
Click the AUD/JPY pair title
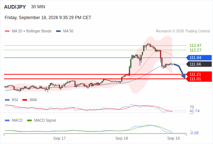(15, 7)
